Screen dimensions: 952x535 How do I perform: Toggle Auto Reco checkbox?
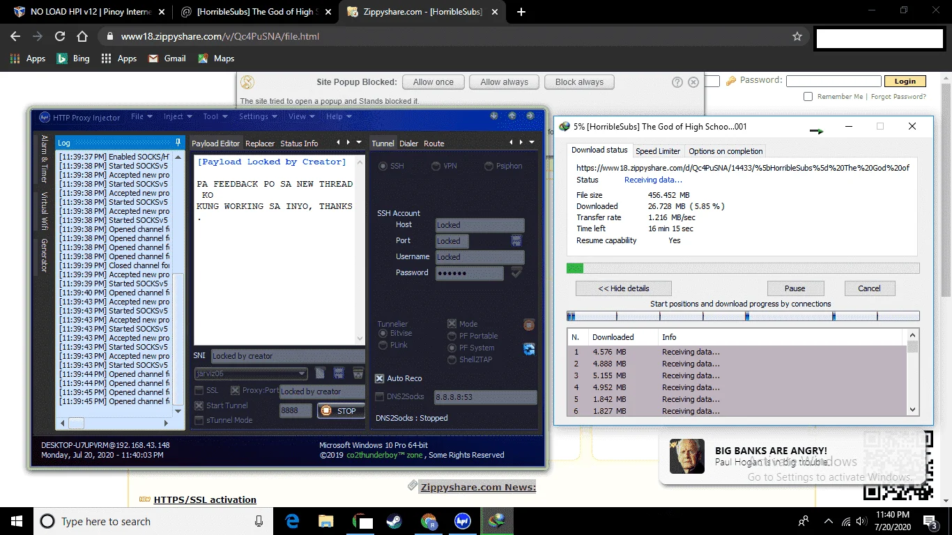[379, 378]
